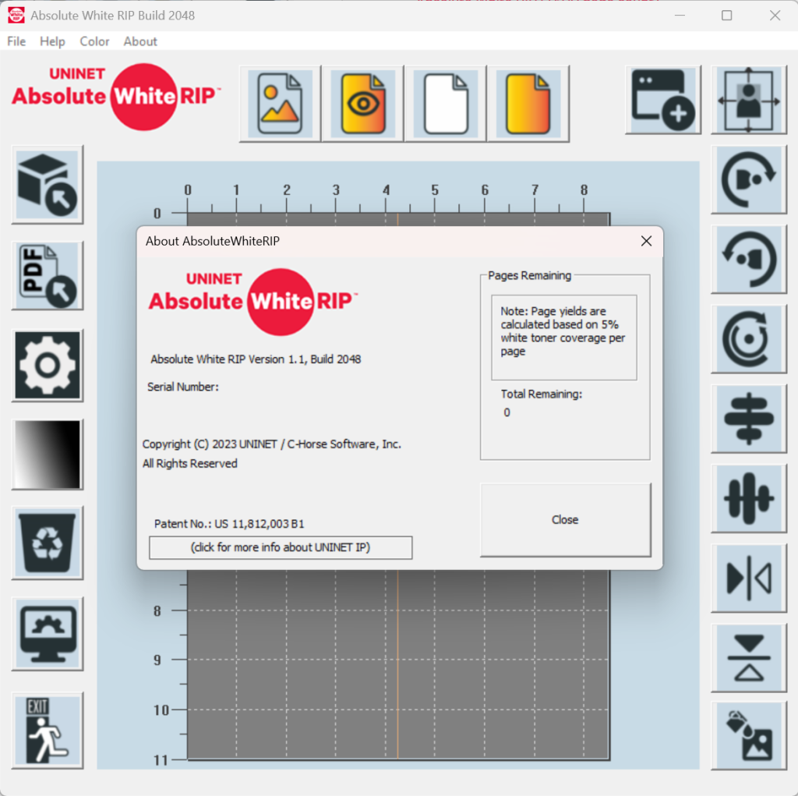The height and width of the screenshot is (796, 798).
Task: Close About AbsoluteWhiteRIP dialog with X
Action: 646,241
